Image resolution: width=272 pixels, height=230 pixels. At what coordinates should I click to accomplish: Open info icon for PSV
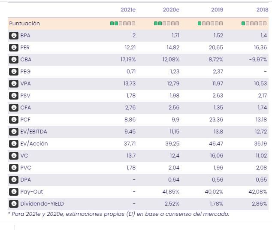[x=14, y=96]
